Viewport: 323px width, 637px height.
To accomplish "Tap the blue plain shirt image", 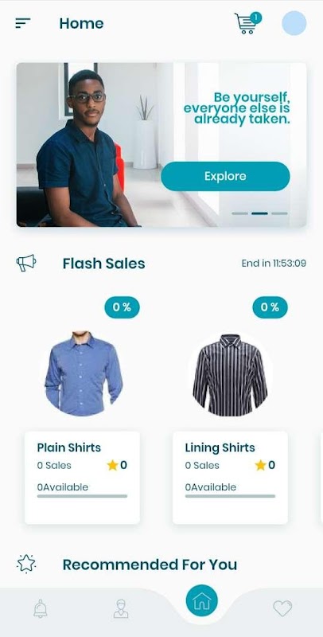I will [84, 373].
